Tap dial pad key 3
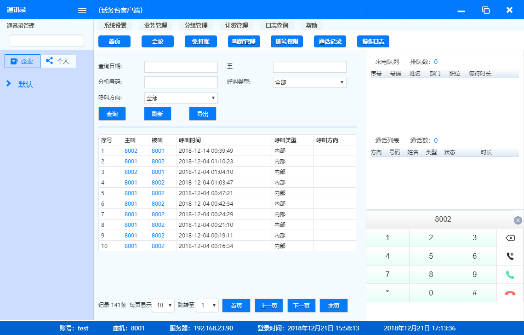The image size is (524, 335). [x=474, y=238]
